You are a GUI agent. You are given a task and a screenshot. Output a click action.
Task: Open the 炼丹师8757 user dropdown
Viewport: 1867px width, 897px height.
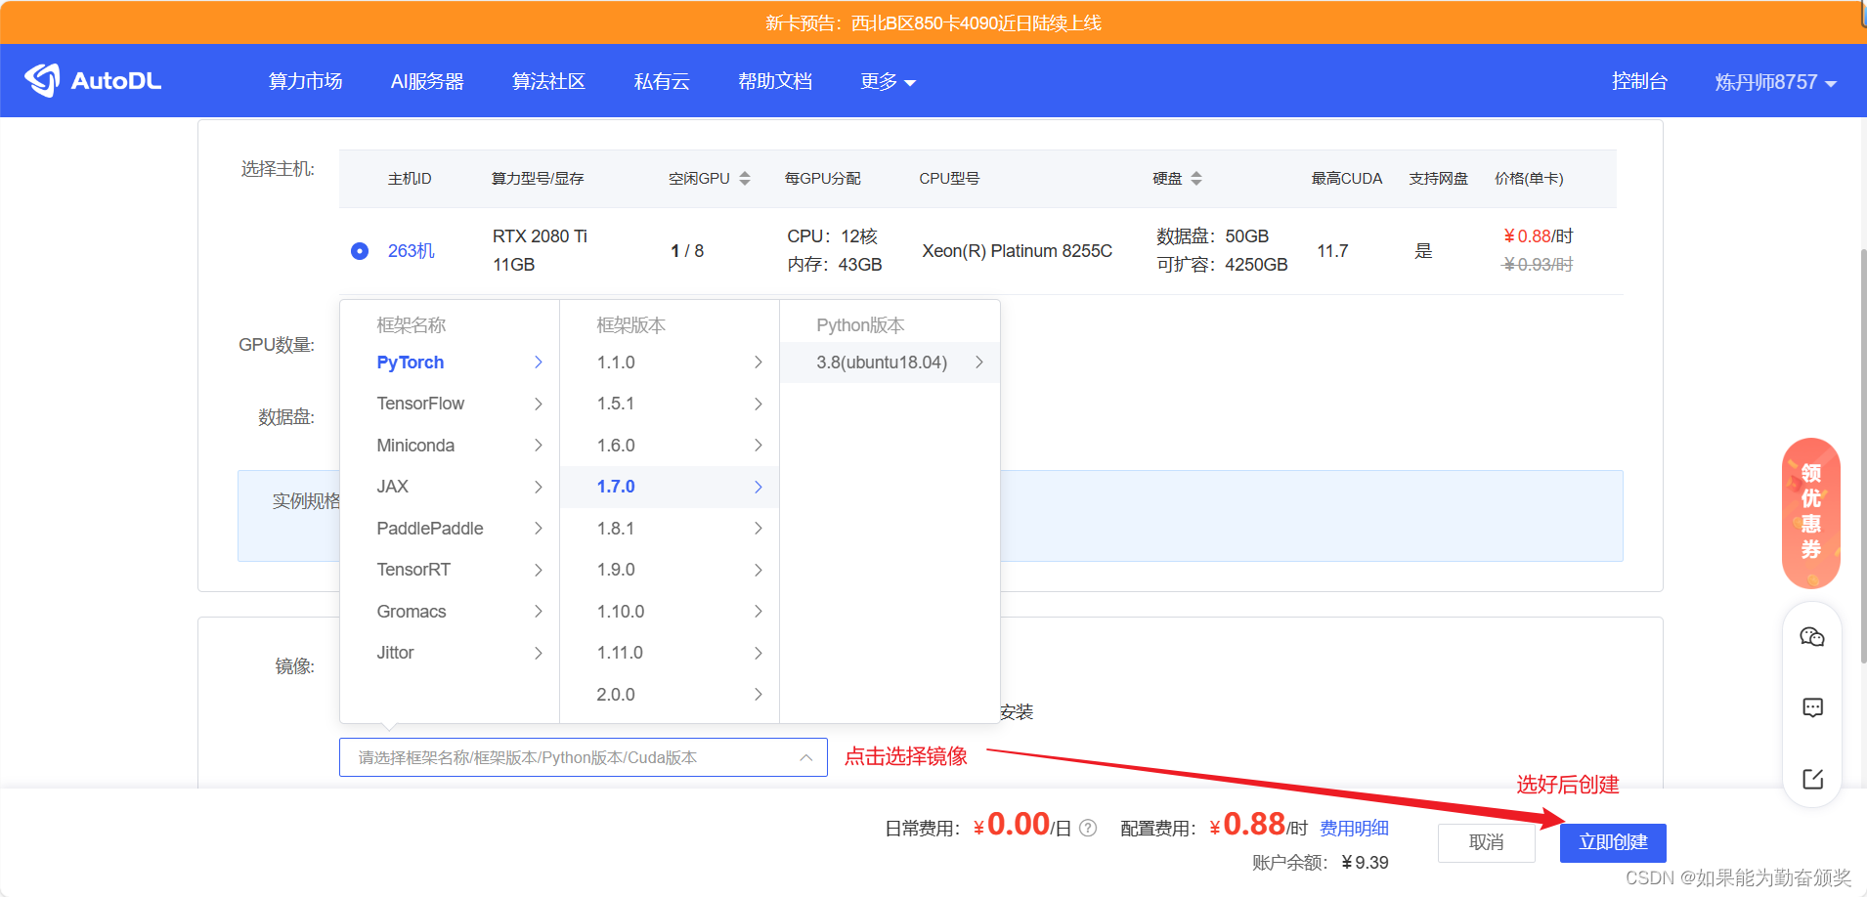click(x=1775, y=82)
